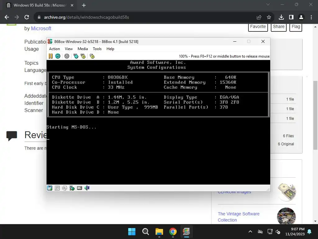Image resolution: width=318 pixels, height=239 pixels.
Task: Click the Microsoft author link
Action: pos(41,28)
